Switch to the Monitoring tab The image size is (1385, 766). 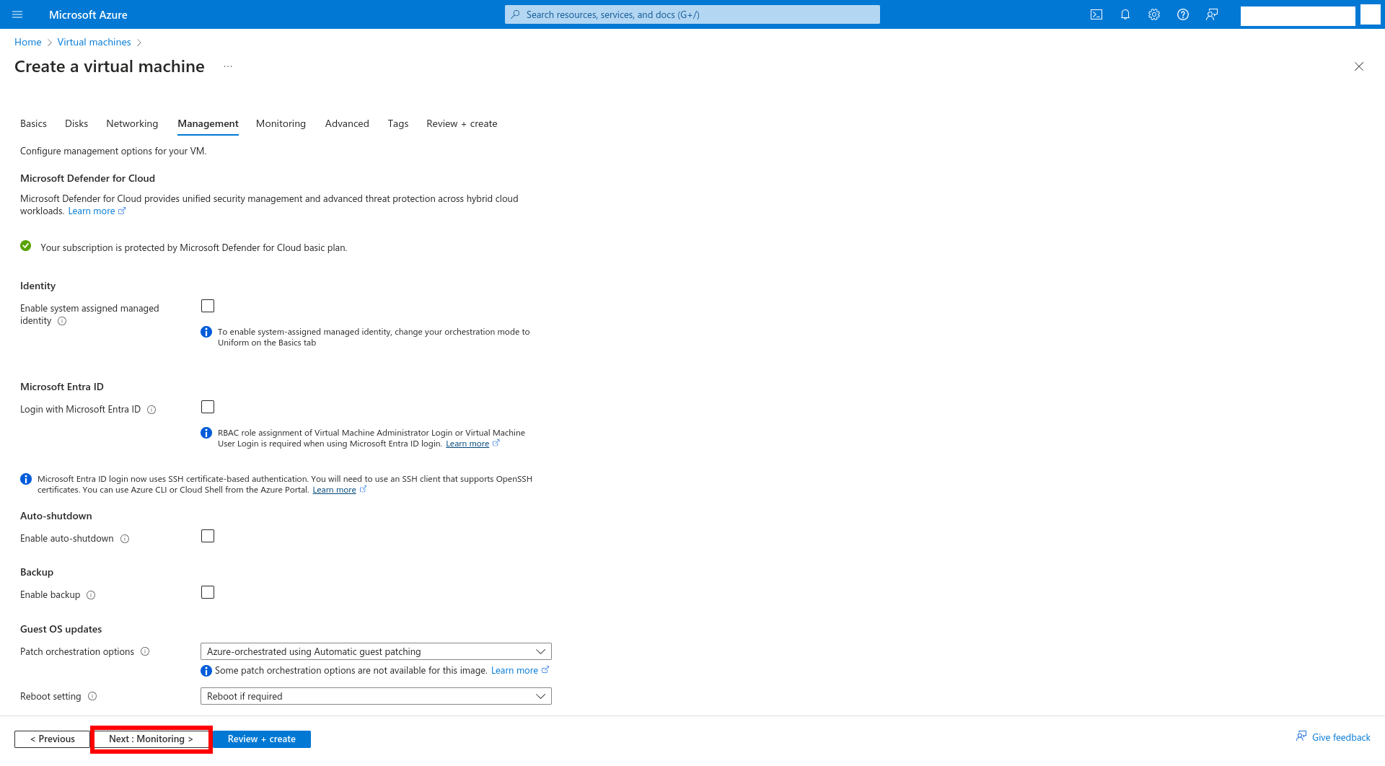pos(281,123)
